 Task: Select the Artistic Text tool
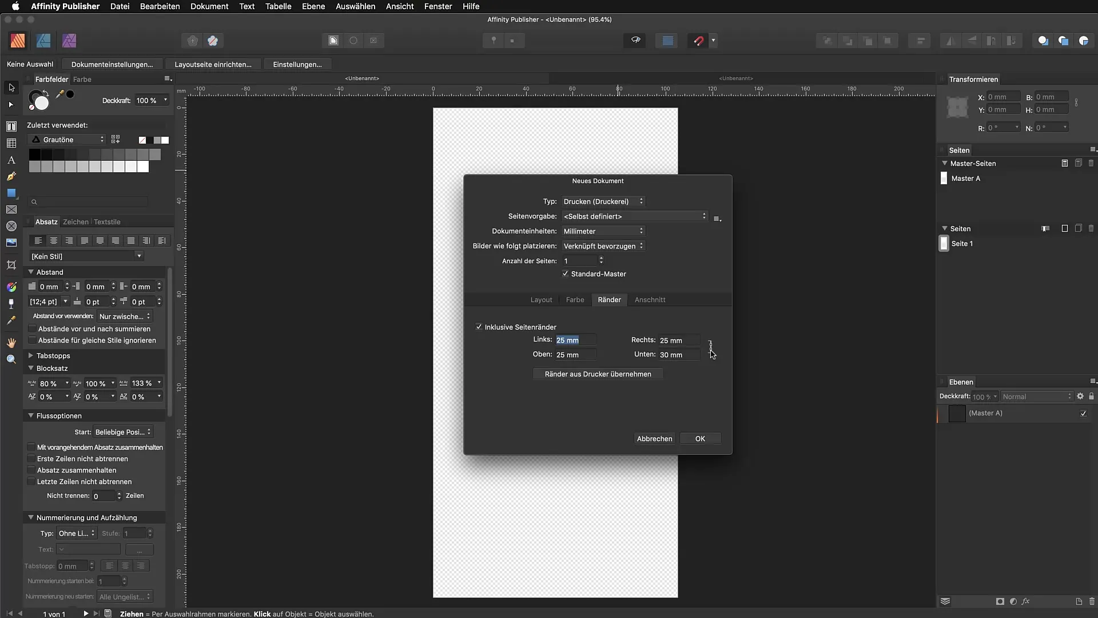click(11, 160)
